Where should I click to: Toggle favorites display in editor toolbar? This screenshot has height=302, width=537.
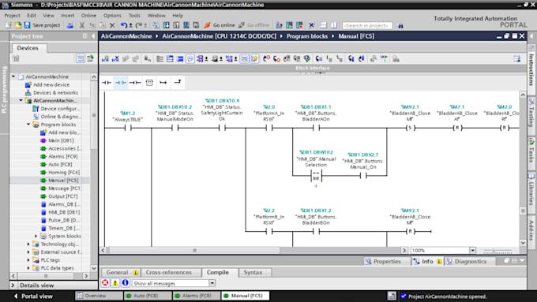[254, 59]
